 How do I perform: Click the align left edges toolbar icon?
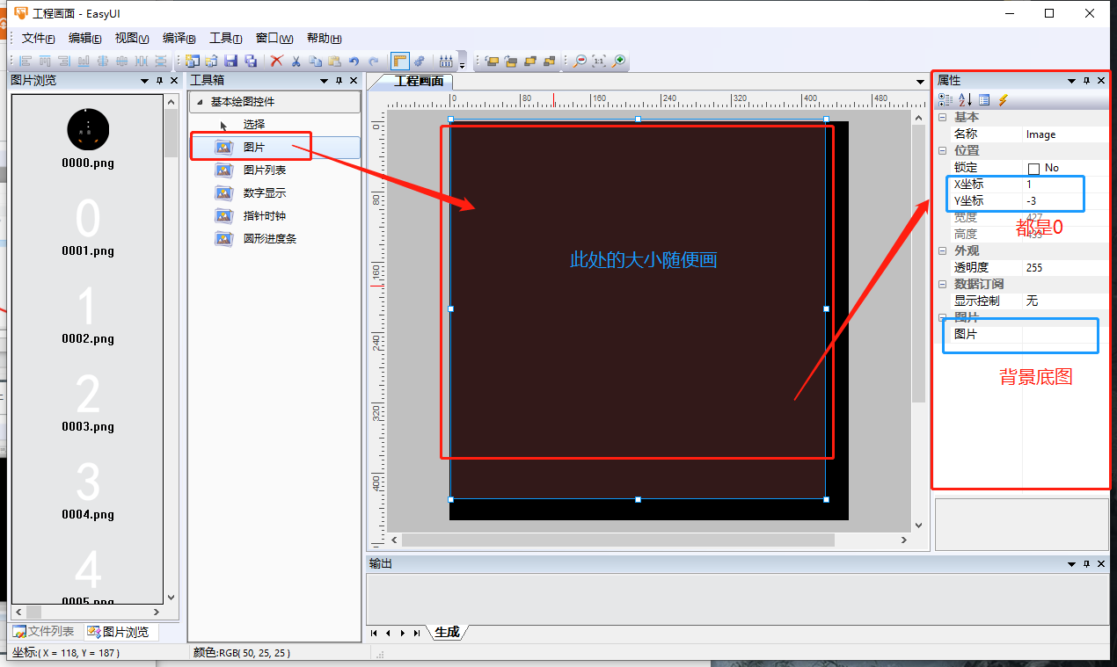point(25,62)
